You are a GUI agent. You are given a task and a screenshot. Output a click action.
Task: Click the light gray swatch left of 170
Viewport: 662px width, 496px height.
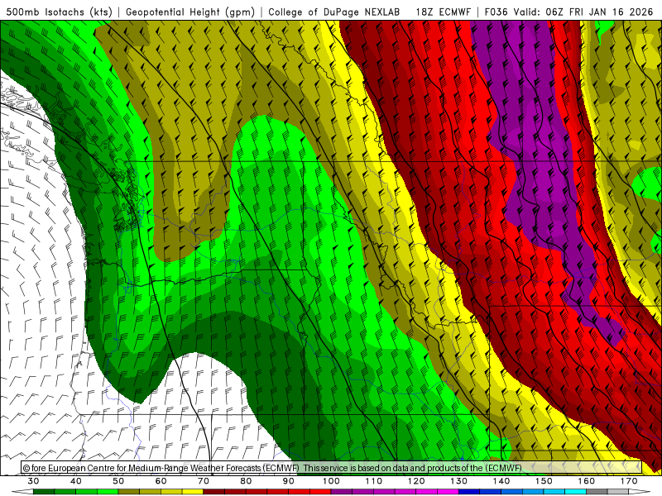tap(618, 492)
